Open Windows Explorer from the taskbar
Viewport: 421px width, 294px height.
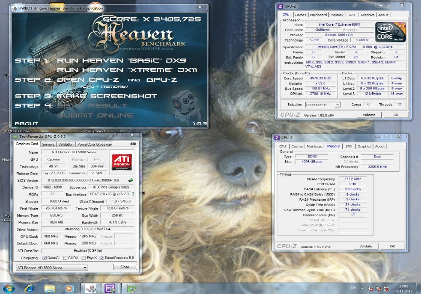(x=49, y=289)
